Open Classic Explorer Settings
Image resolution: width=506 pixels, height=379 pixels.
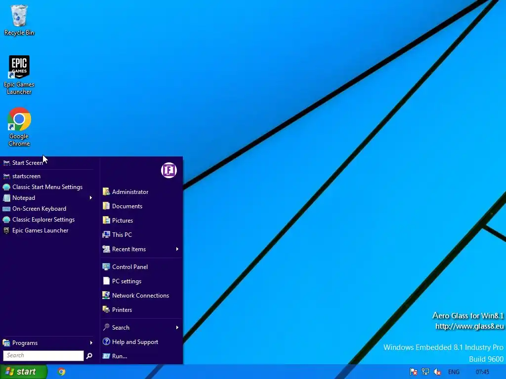(x=48, y=220)
